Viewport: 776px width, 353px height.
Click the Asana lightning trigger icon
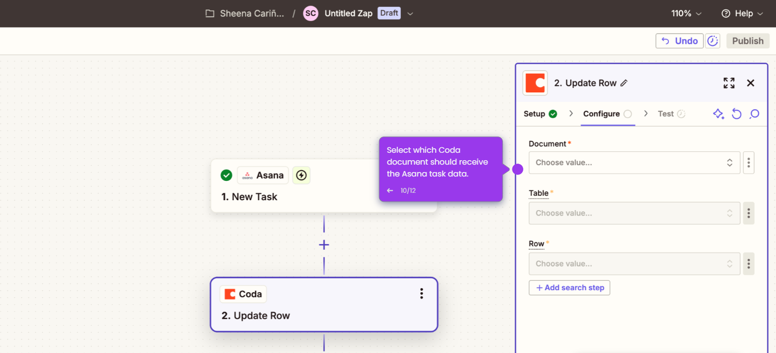pyautogui.click(x=301, y=175)
